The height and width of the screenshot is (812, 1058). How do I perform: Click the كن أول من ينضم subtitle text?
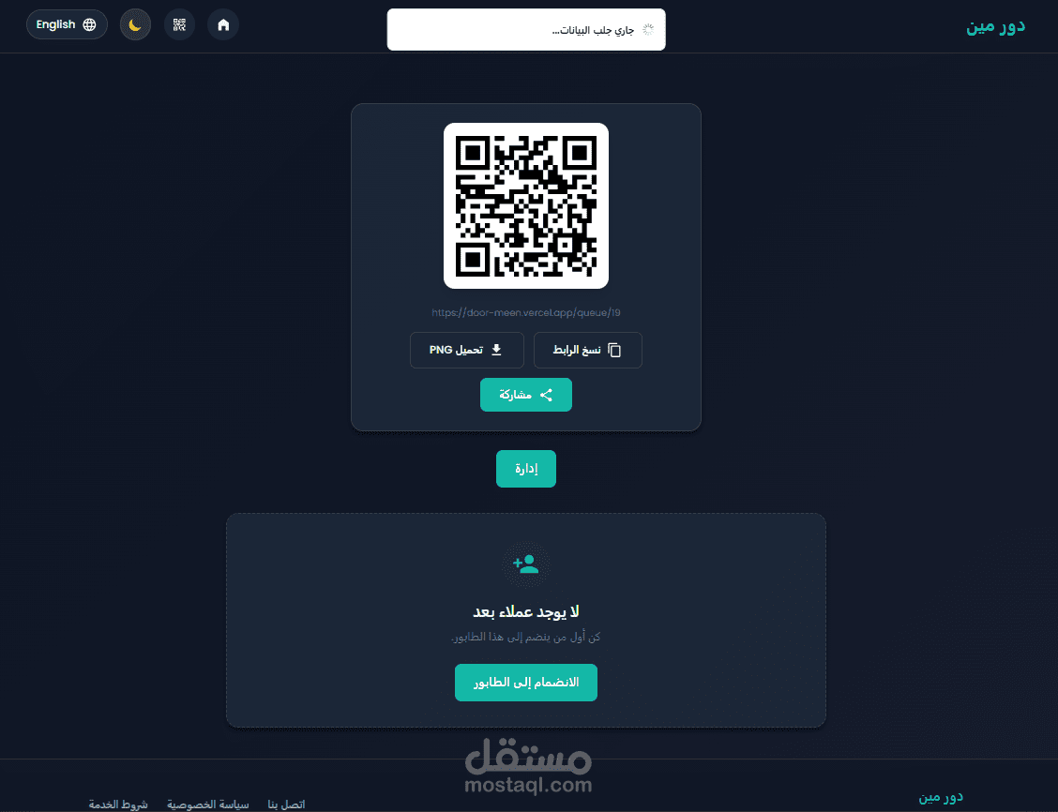(x=526, y=638)
